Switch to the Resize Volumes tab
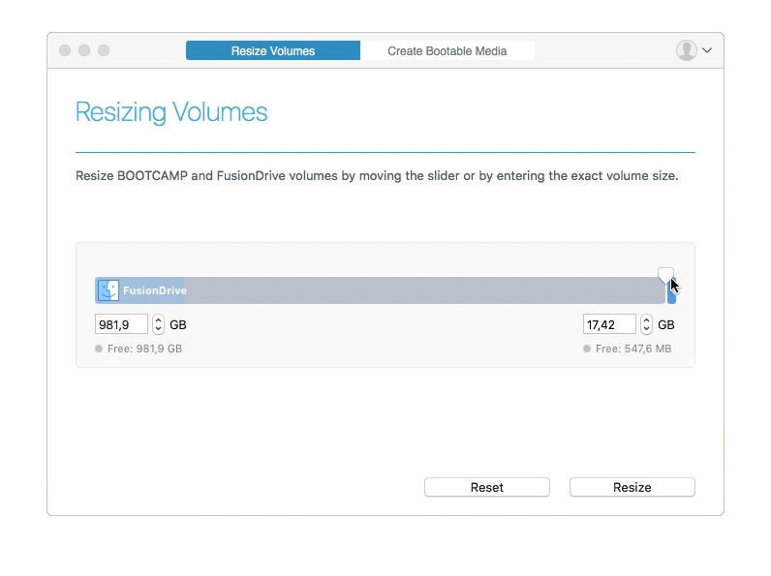Screen dimensions: 771x576 pos(273,50)
